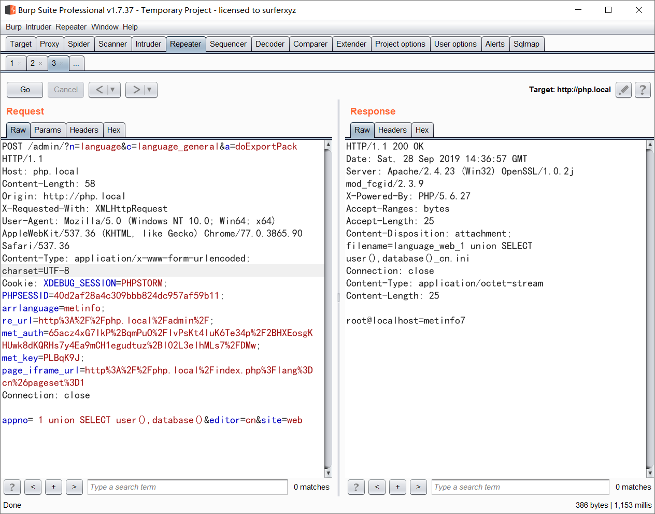The height and width of the screenshot is (514, 655).
Task: Click the root@localhost=metinfo7 response body text
Action: pos(406,321)
